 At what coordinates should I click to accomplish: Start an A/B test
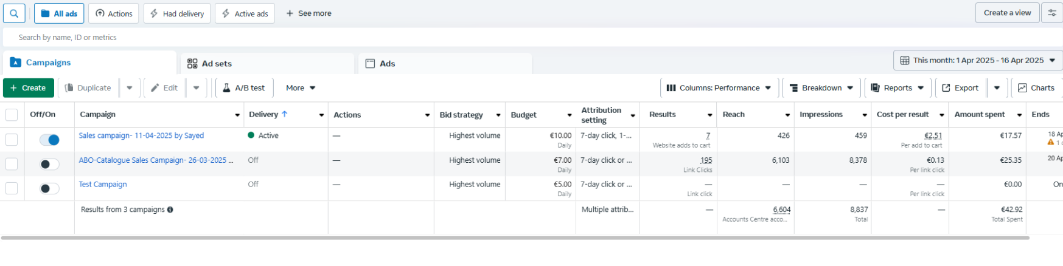pos(243,88)
